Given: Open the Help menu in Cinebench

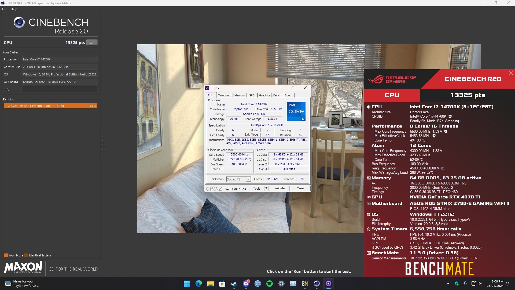Looking at the screenshot, I should point(14,9).
